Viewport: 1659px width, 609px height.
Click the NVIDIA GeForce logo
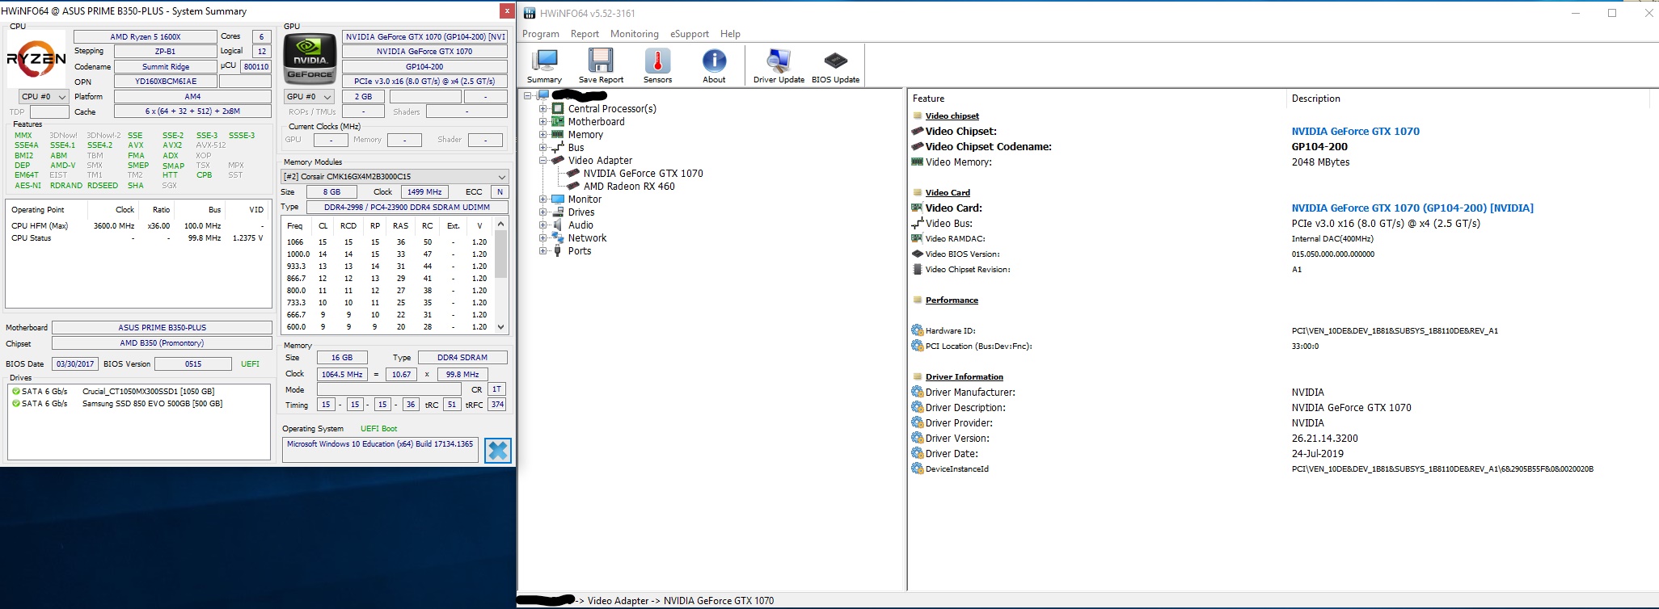click(310, 58)
